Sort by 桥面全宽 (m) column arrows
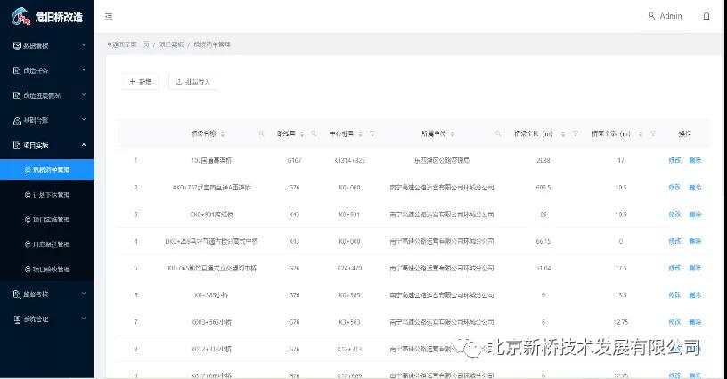The width and height of the screenshot is (727, 379). click(x=641, y=133)
